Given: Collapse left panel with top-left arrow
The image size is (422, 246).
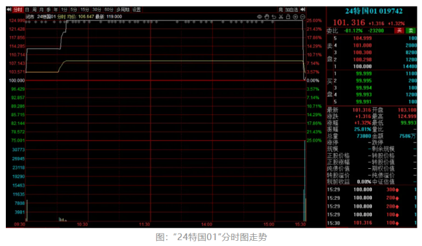Looking at the screenshot, I should coord(9,10).
